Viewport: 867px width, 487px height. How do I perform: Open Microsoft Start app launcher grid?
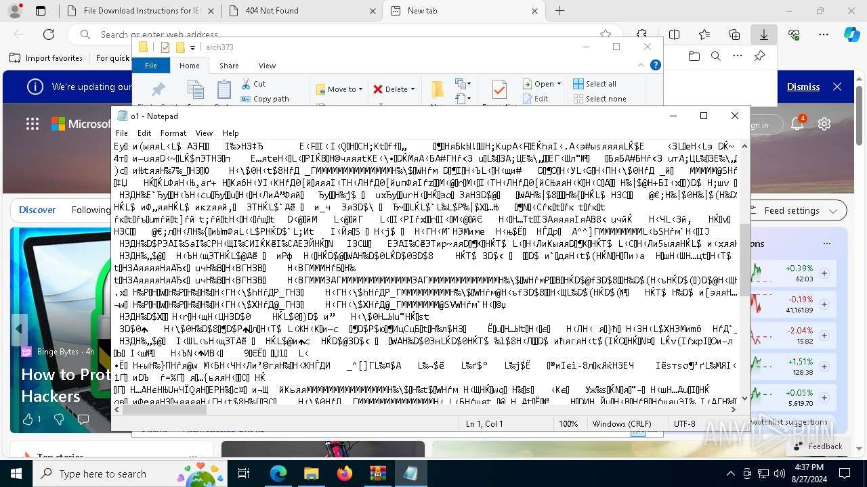pos(33,124)
